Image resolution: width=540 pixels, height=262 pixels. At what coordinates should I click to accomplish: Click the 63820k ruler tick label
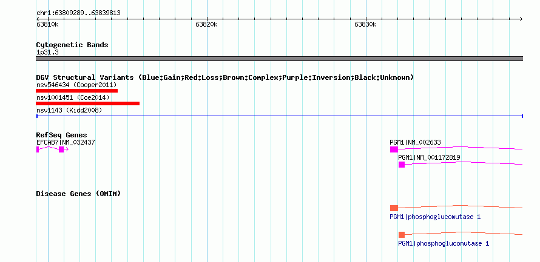pos(207,25)
